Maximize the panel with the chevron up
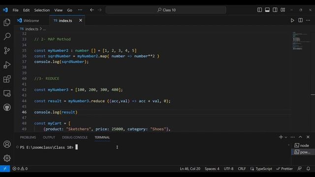This screenshot has width=315, height=177. coord(300,137)
